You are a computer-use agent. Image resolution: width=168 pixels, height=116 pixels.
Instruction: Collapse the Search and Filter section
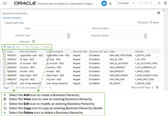(4, 23)
